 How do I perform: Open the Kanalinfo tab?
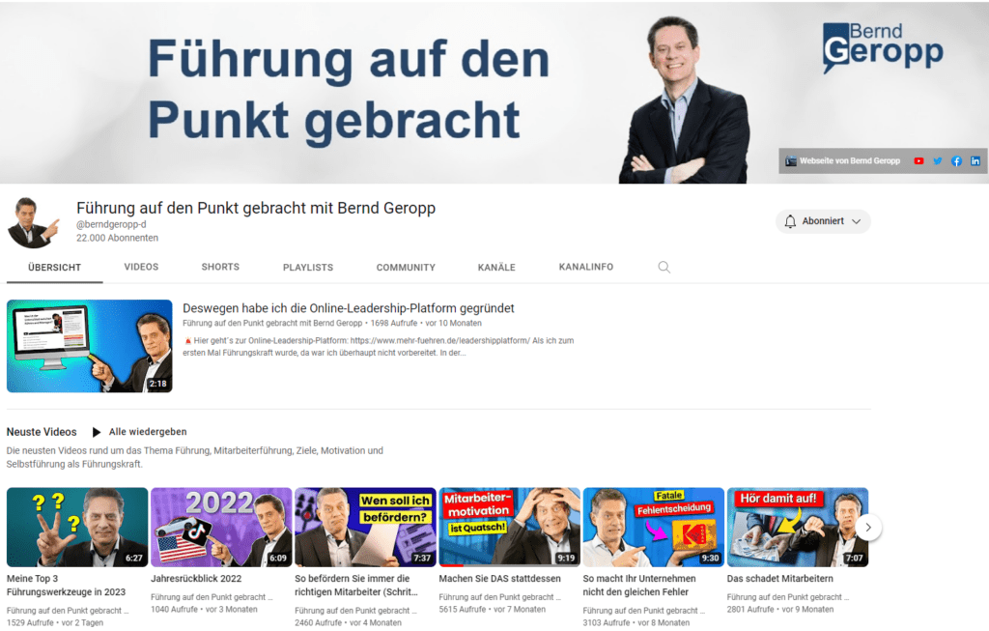point(586,267)
